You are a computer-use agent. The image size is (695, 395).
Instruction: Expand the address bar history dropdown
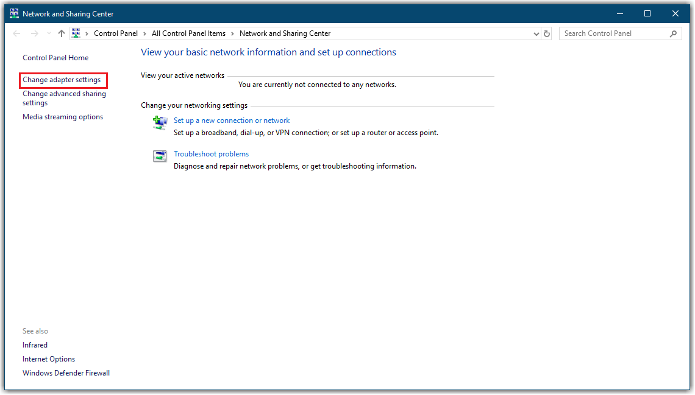[x=536, y=33]
